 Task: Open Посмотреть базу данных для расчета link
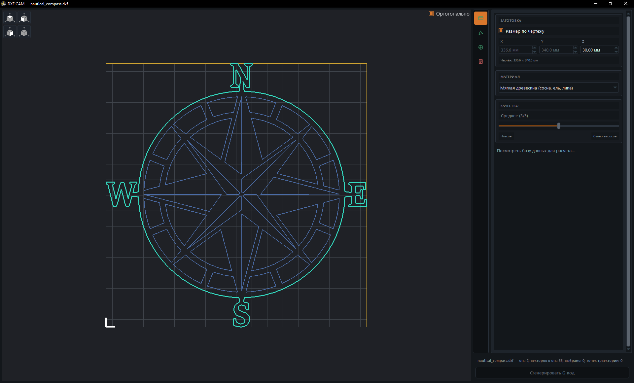[x=536, y=151]
